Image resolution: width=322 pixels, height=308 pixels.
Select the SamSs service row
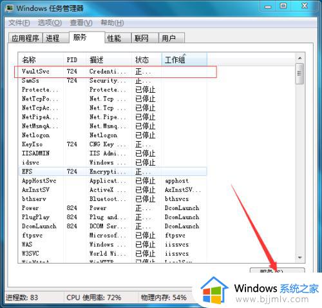click(113, 81)
